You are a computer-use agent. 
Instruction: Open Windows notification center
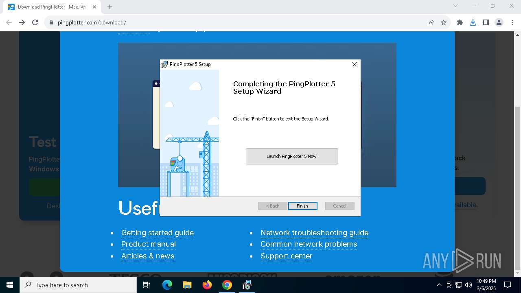pyautogui.click(x=508, y=285)
